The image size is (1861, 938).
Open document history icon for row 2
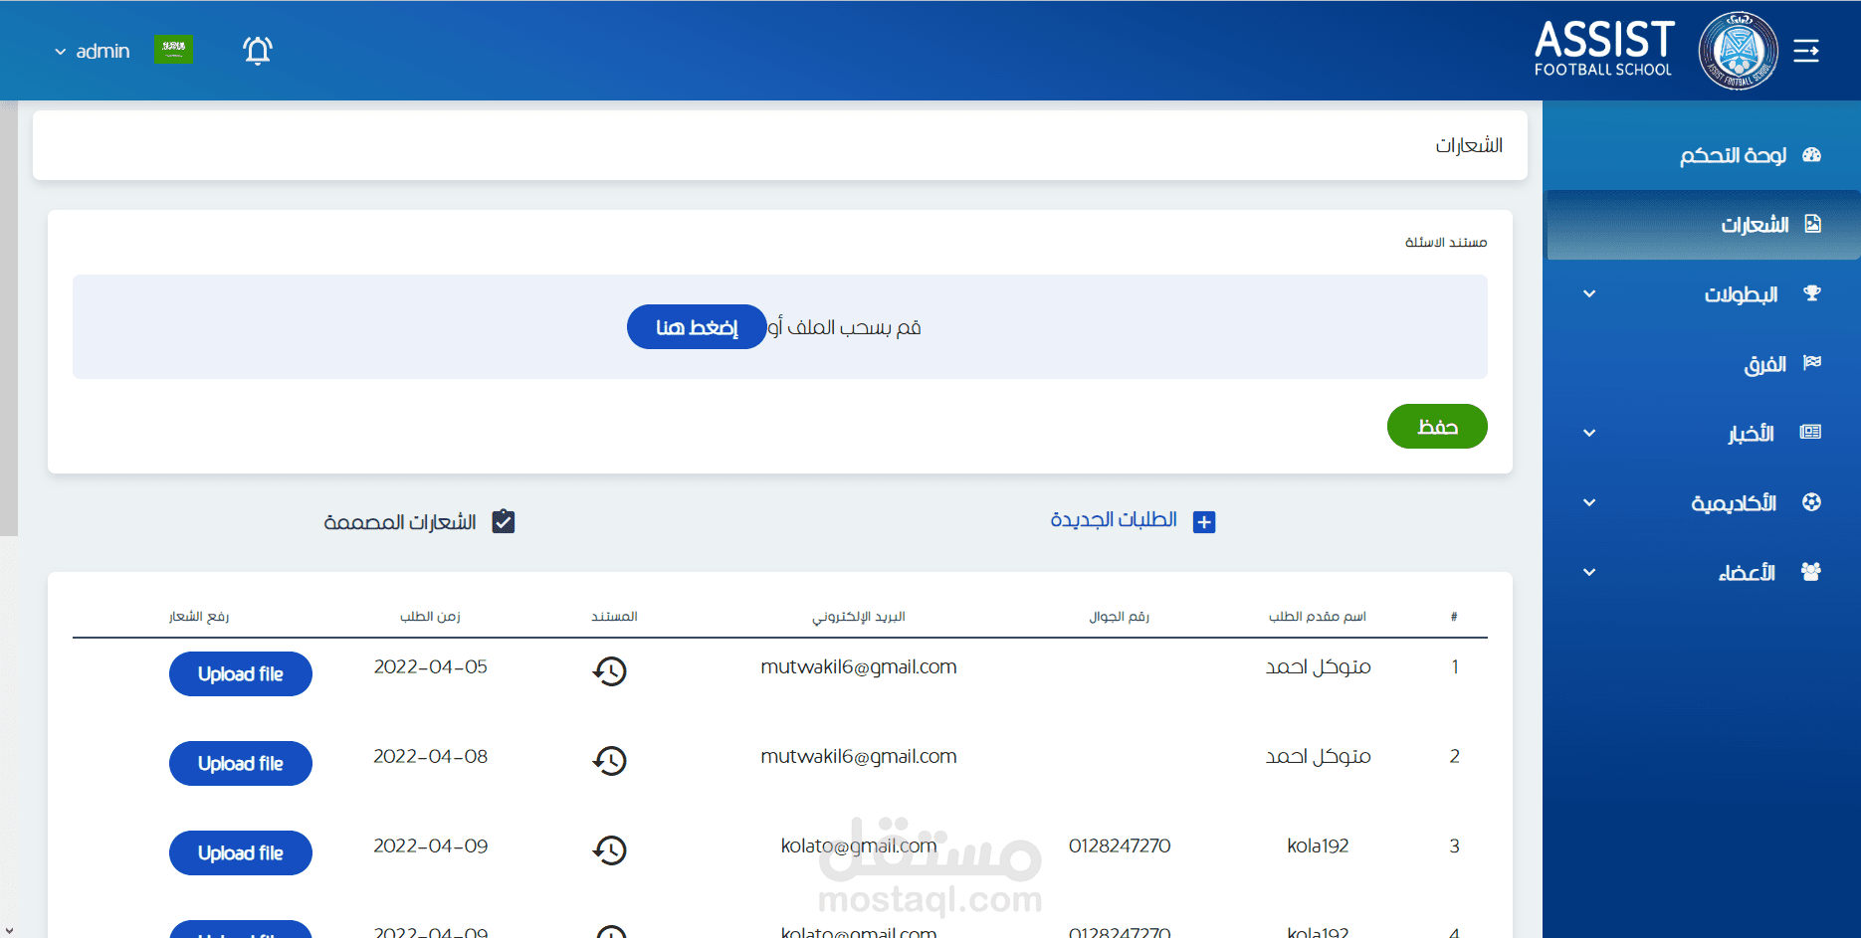(610, 761)
